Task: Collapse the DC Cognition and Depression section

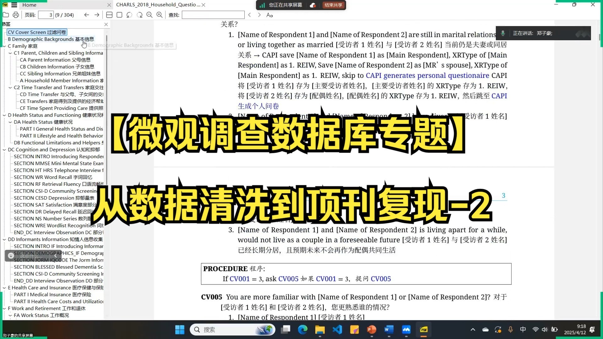Action: tap(4, 150)
